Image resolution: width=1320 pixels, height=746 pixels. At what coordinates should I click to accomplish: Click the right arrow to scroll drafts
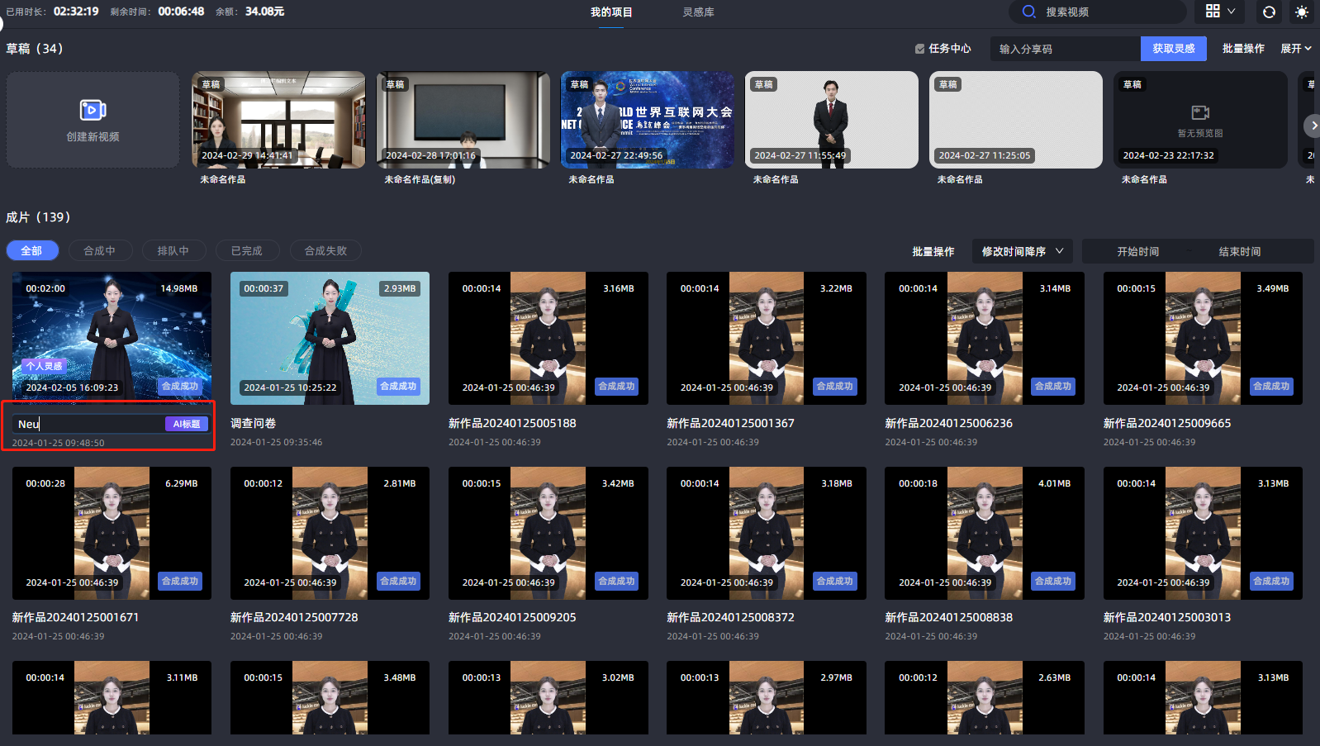(1312, 126)
